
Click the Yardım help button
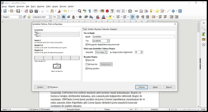pos(40,87)
